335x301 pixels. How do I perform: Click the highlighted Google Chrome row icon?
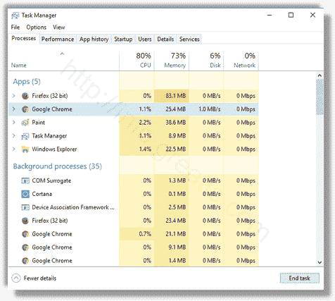click(25, 109)
